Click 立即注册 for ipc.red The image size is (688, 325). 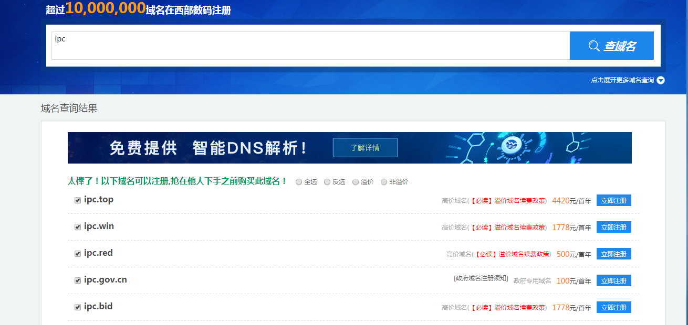click(614, 254)
